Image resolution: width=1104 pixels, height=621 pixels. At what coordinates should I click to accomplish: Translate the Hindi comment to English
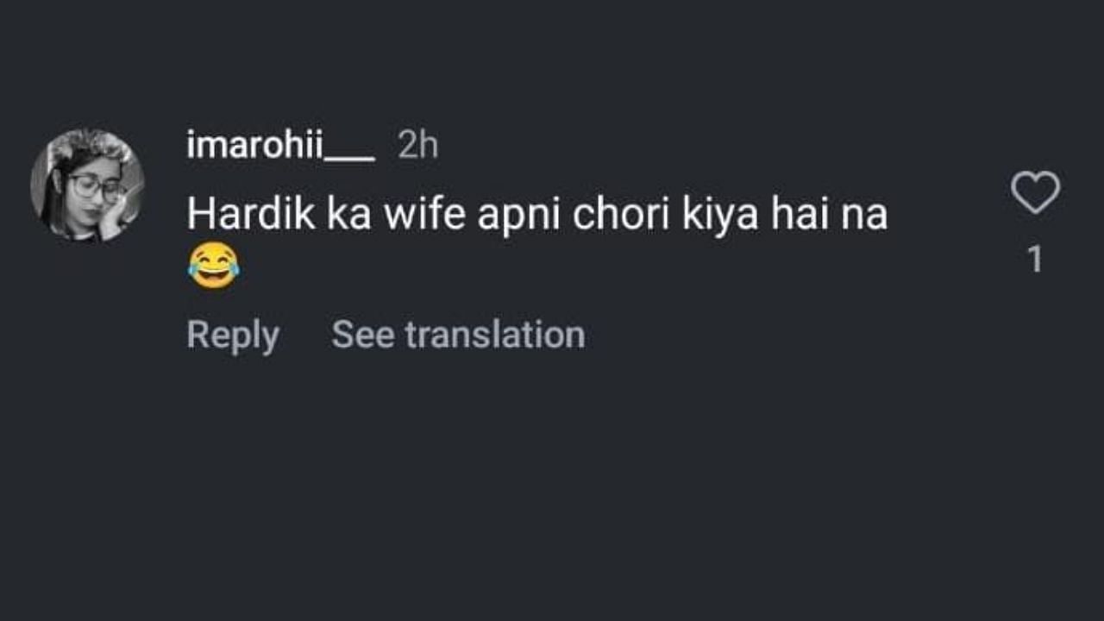tap(458, 335)
